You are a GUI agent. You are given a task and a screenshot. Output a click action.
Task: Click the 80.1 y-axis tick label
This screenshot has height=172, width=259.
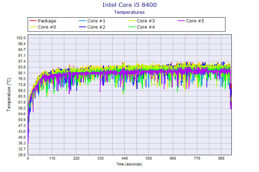(22, 73)
